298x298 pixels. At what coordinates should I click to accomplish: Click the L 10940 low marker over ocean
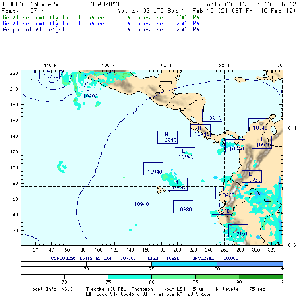[184, 154]
